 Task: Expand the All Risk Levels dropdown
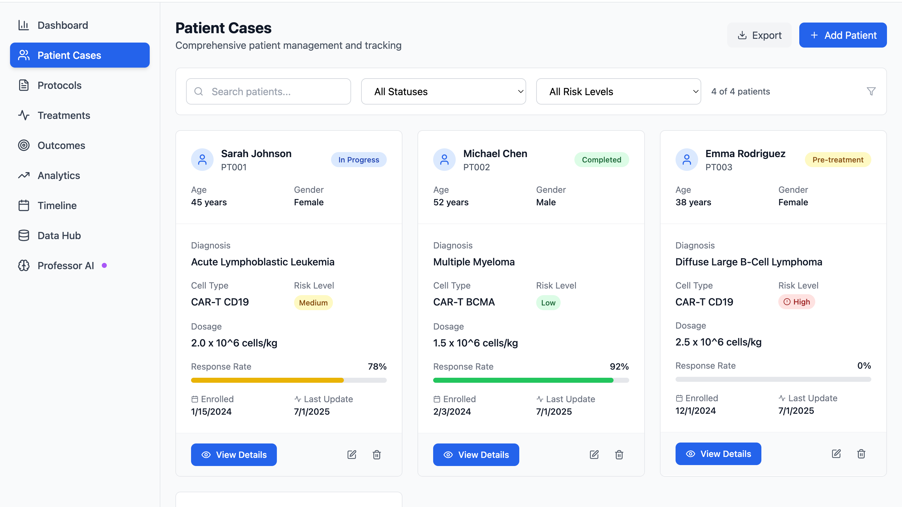[618, 91]
